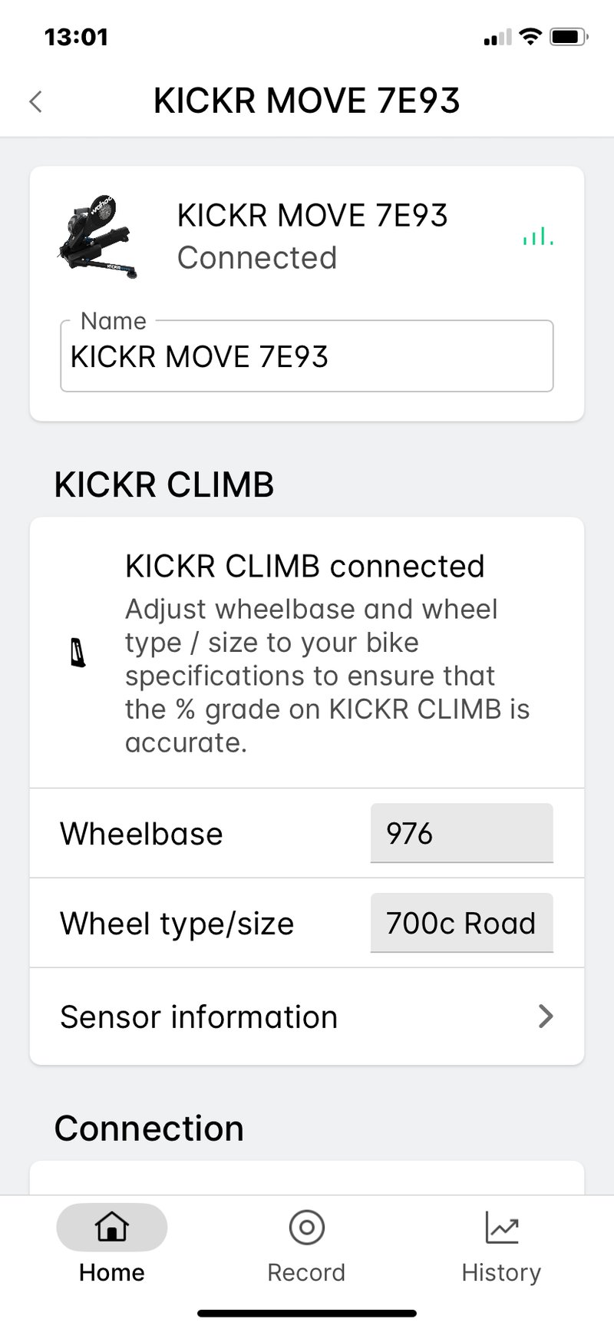Image resolution: width=614 pixels, height=1329 pixels.
Task: Tap the Home house icon
Action: tap(111, 1227)
